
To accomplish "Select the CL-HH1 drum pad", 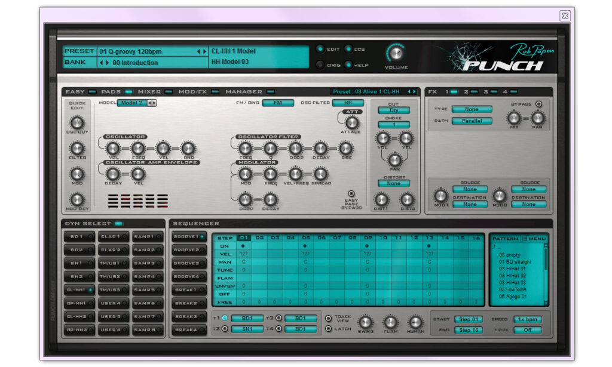I will pyautogui.click(x=79, y=290).
